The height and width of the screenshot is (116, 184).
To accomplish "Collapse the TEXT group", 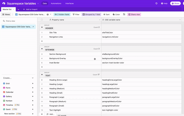I will [x=42, y=75].
